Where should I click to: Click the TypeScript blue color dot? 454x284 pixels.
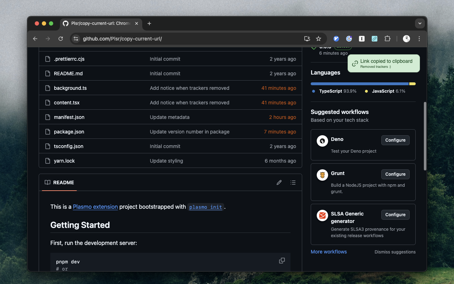(x=314, y=91)
